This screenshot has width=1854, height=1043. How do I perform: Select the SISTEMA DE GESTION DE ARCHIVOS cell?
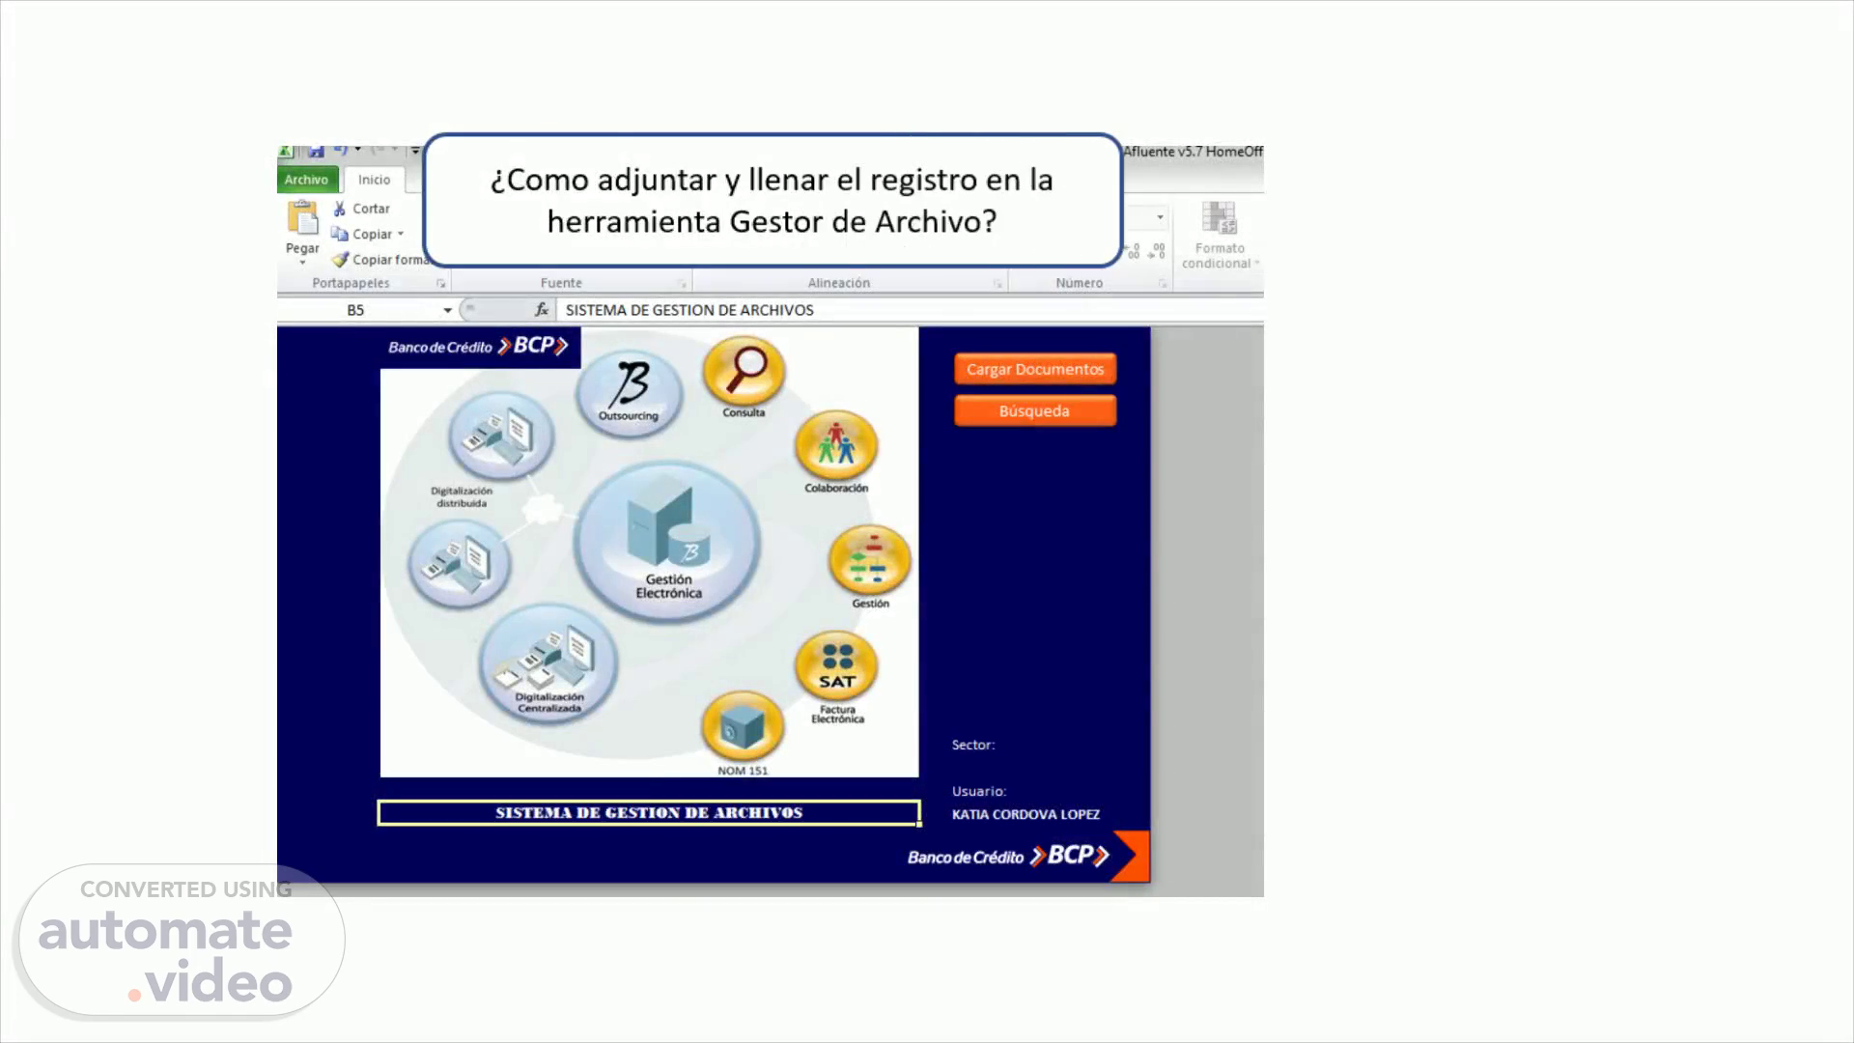(x=648, y=813)
